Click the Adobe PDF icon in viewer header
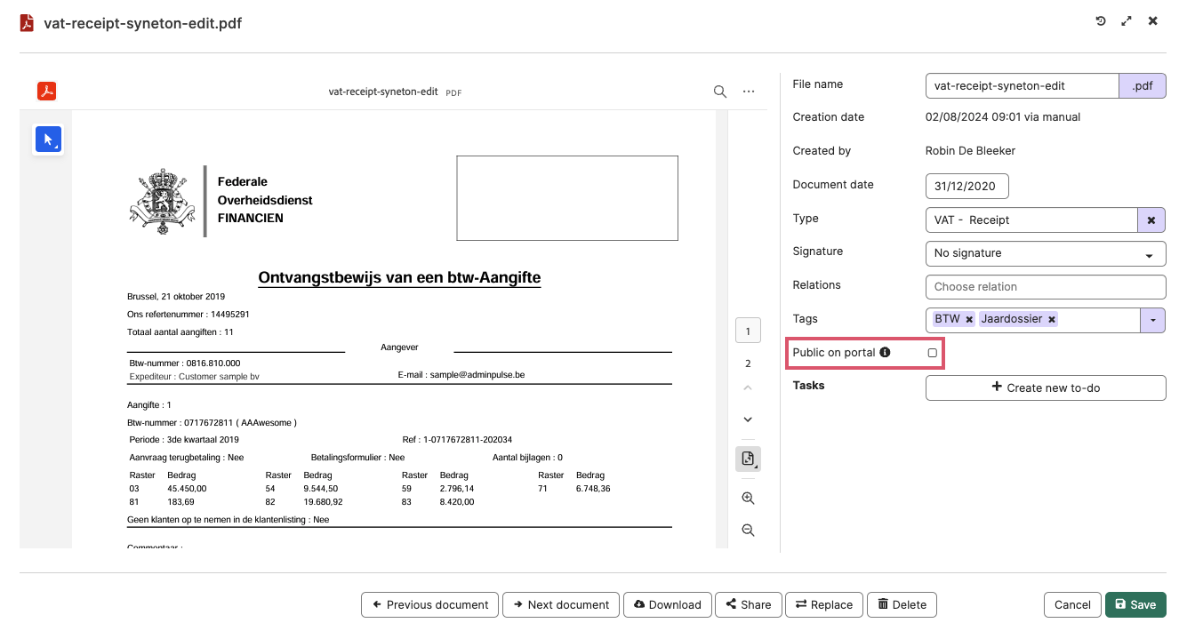The width and height of the screenshot is (1187, 631). 46,92
